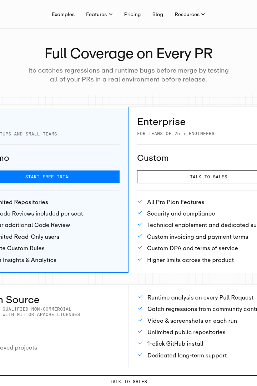Viewport: 257px width, 386px height.
Task: Open the Resources menu
Action: click(190, 14)
